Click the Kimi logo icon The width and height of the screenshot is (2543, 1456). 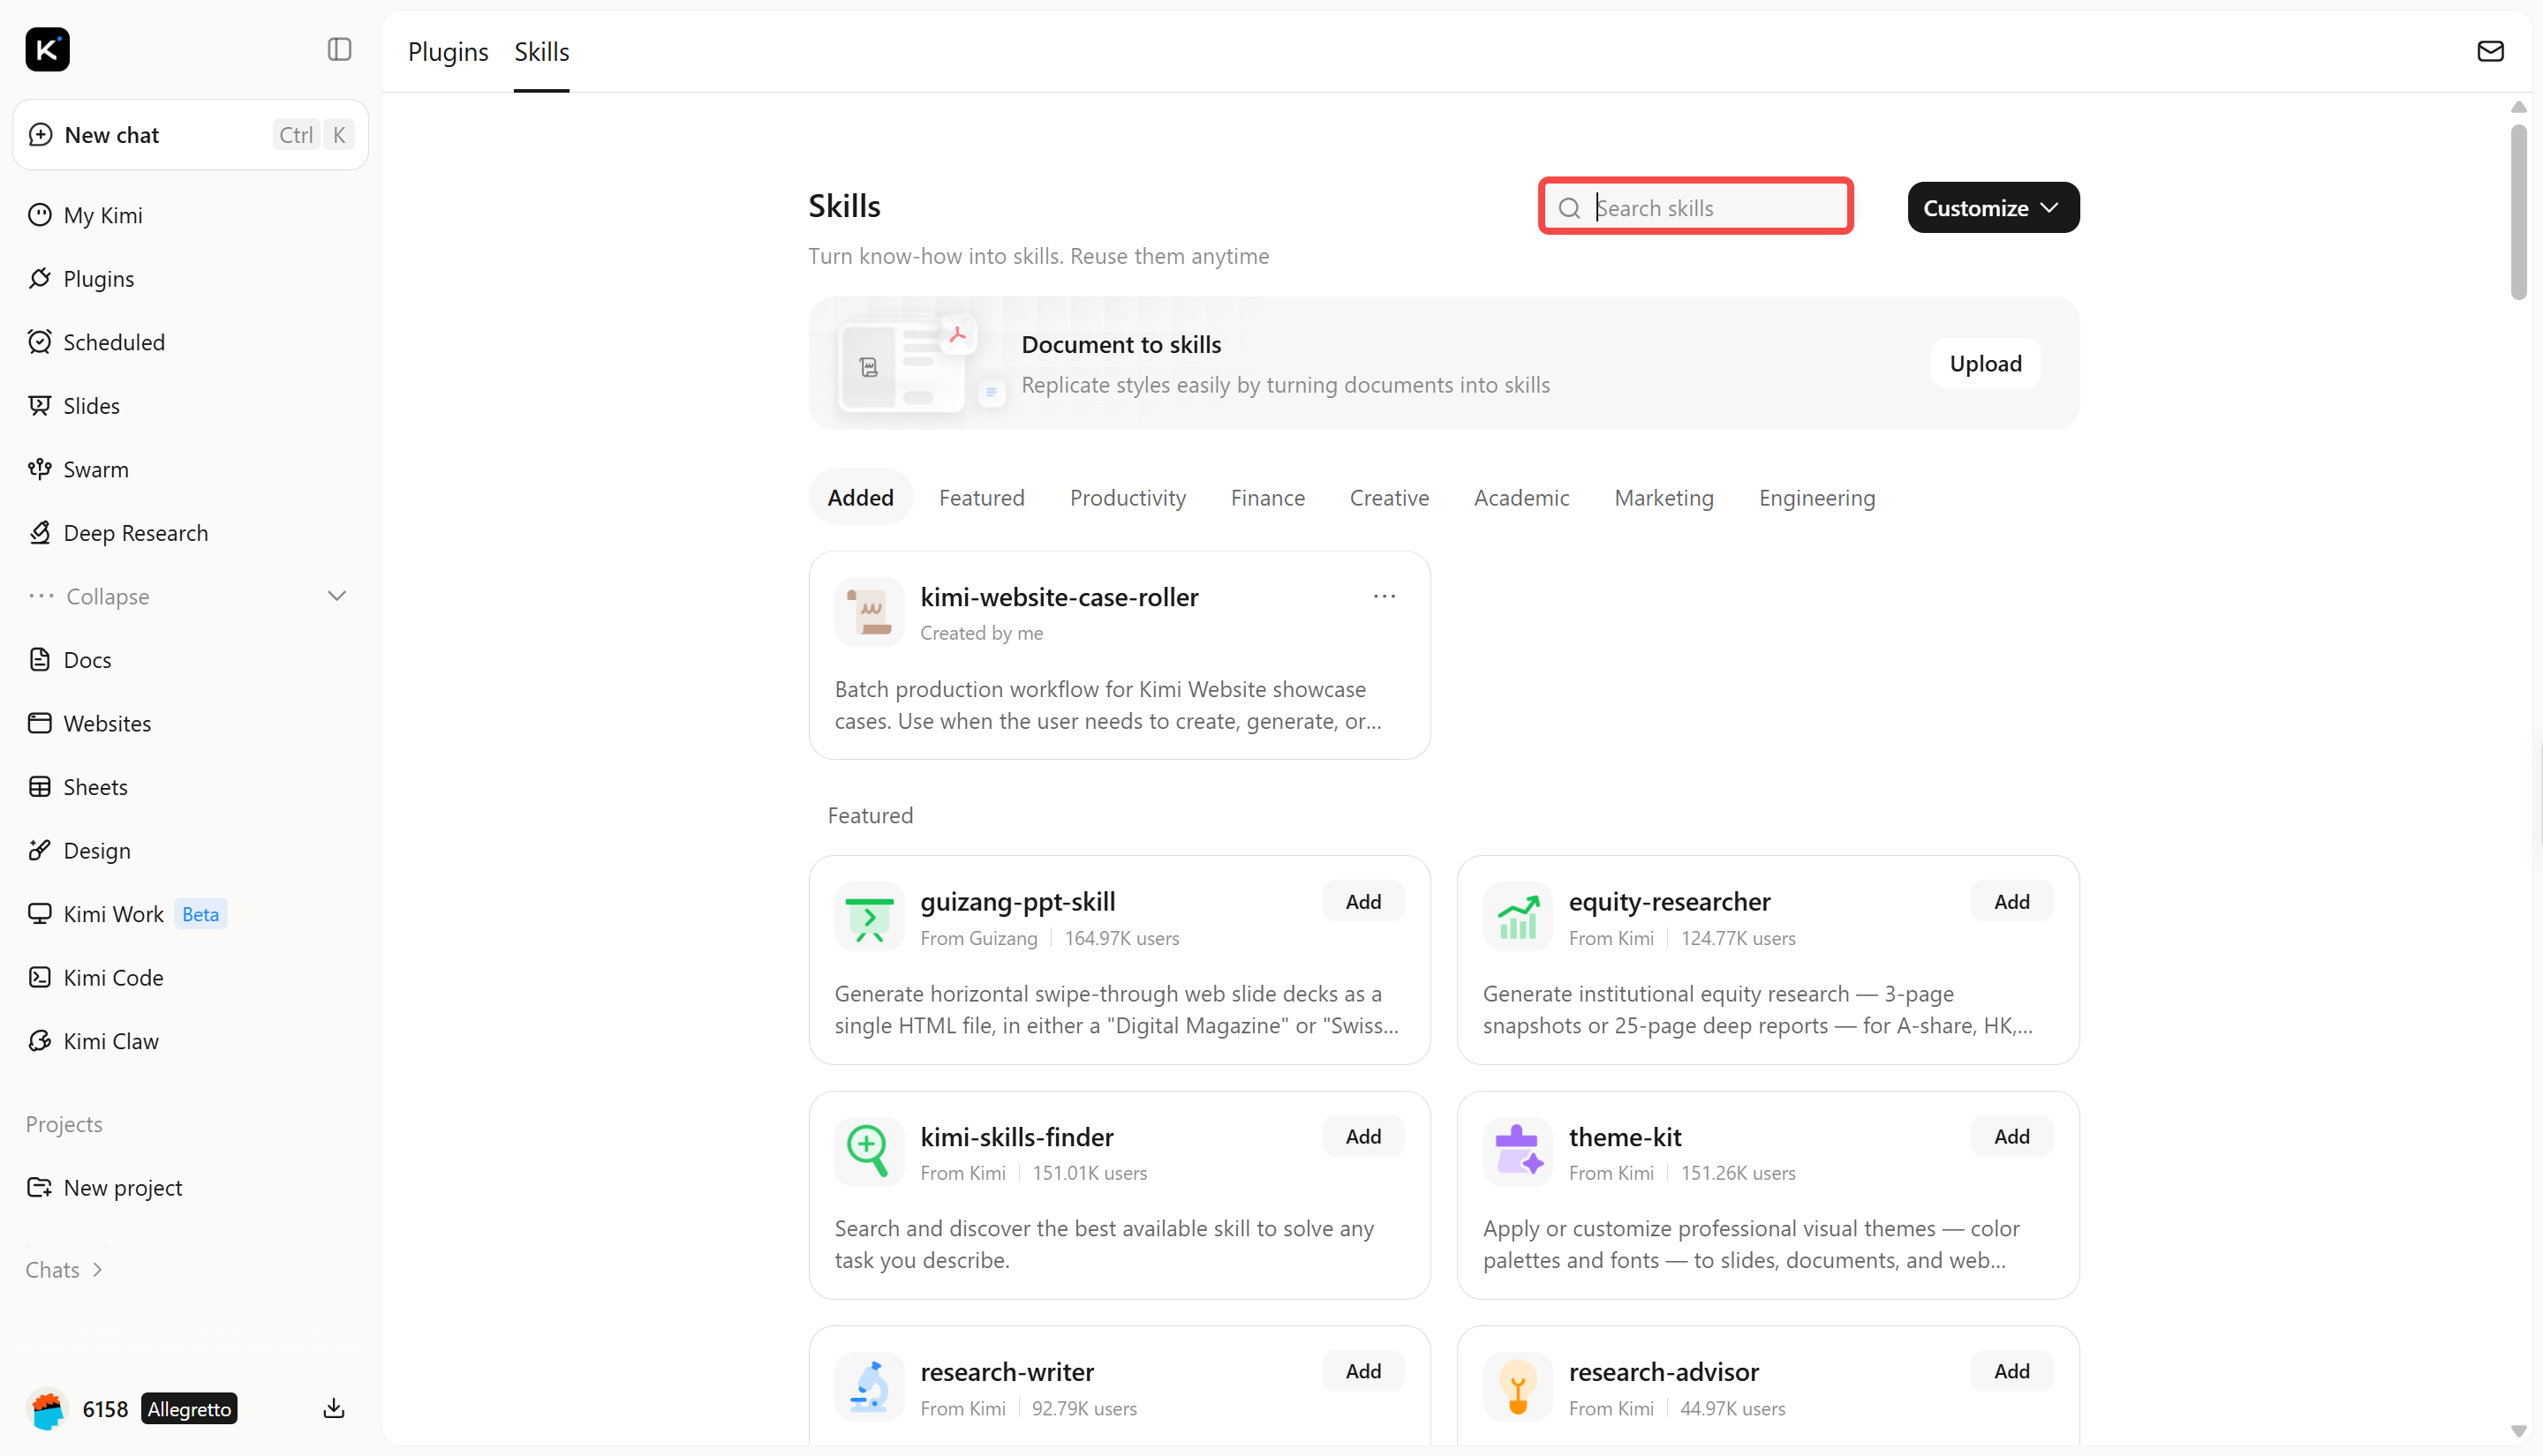point(47,49)
